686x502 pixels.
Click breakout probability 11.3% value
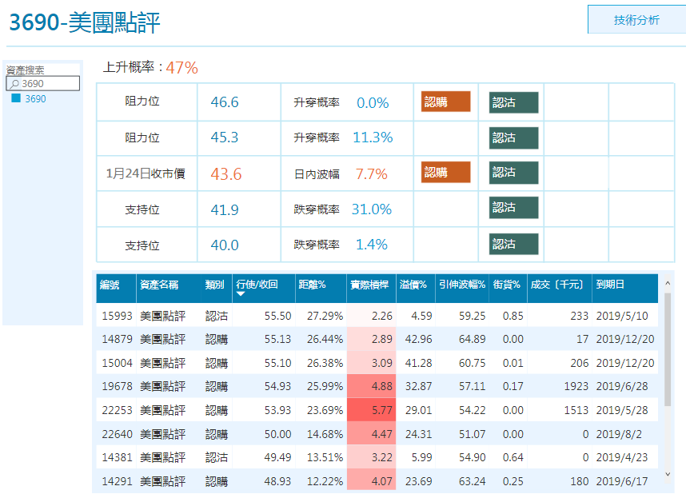[373, 137]
